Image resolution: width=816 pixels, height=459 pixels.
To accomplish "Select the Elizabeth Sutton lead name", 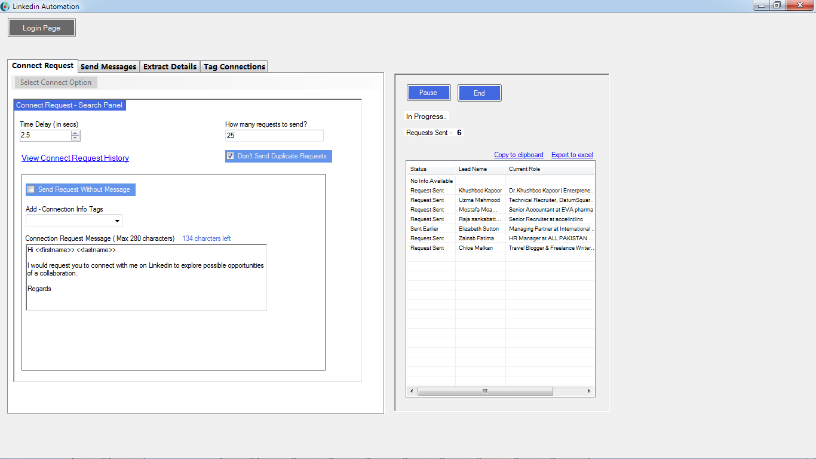I will 480,228.
